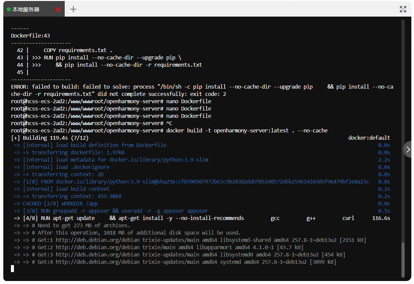Click the ^C interrupted prompt line

(x=91, y=123)
